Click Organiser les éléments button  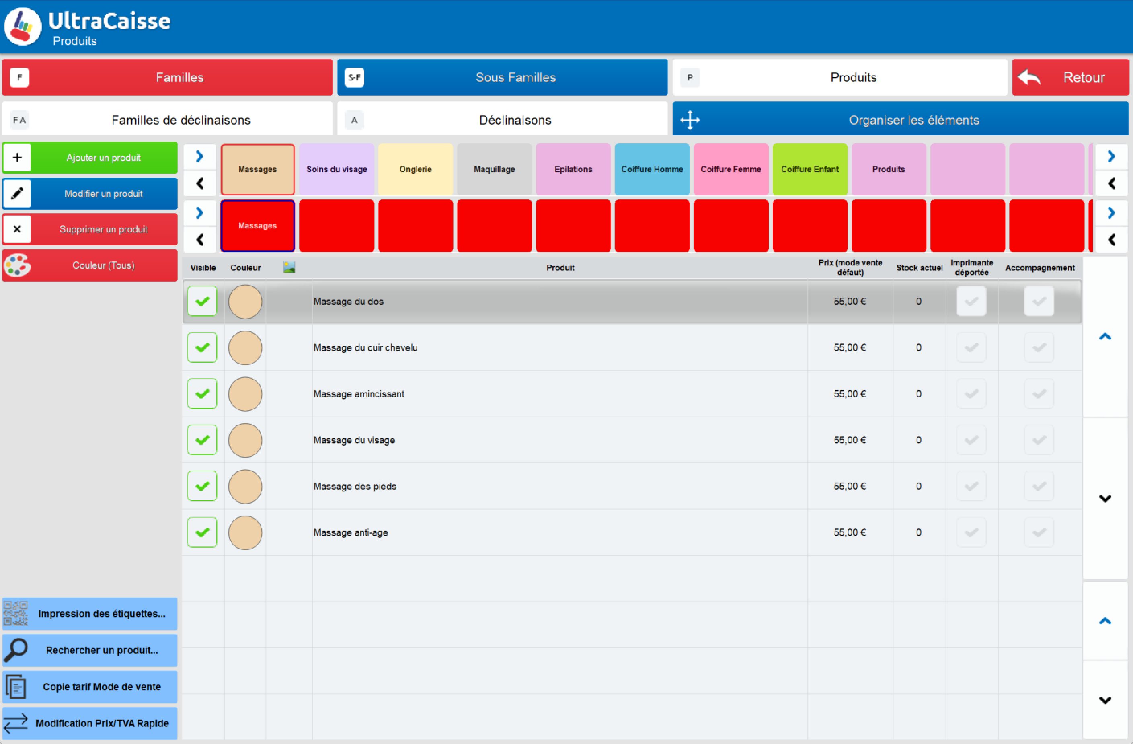[900, 119]
